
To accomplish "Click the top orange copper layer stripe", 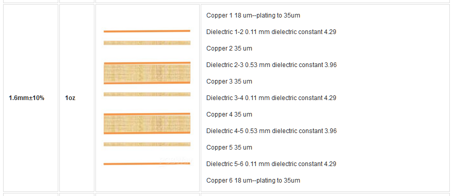I will click(x=147, y=31).
